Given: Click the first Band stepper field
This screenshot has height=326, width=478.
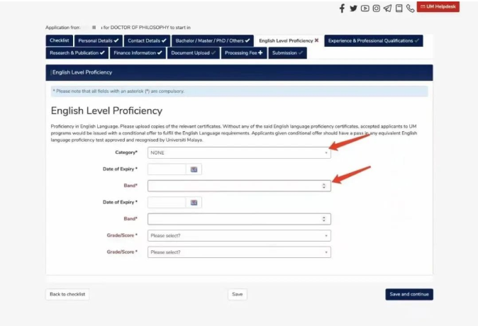Looking at the screenshot, I should pos(239,186).
